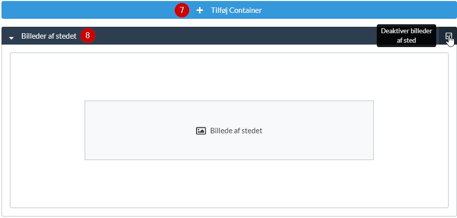457x218 pixels.
Task: Click the red number 7 badge
Action: [x=182, y=10]
